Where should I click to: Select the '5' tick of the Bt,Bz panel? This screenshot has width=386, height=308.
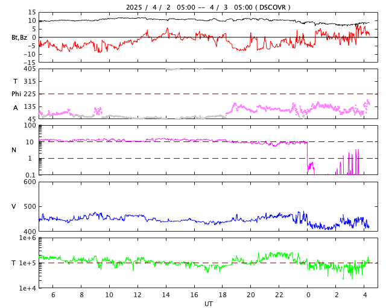click(x=34, y=29)
